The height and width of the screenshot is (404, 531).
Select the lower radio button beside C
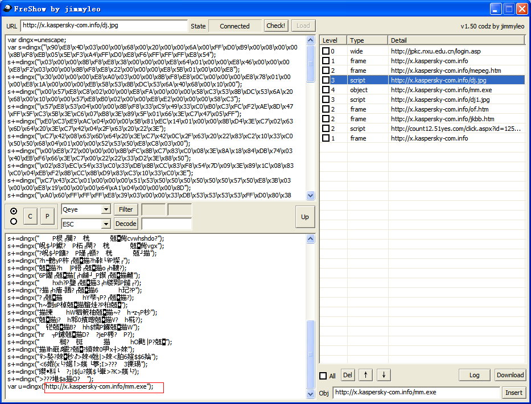(14, 221)
